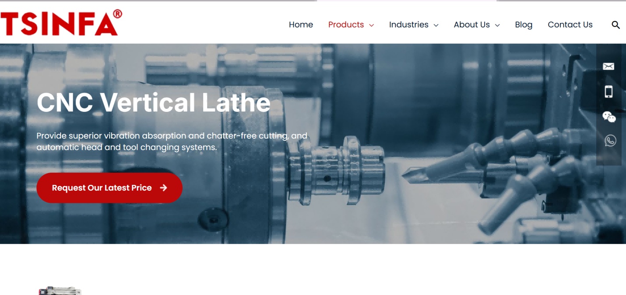This screenshot has height=295, width=626.
Task: Expand the Products dropdown chevron
Action: point(371,25)
